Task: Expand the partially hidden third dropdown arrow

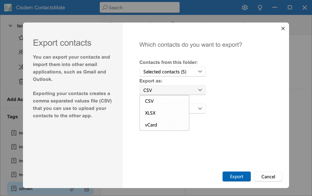Action: [200, 109]
